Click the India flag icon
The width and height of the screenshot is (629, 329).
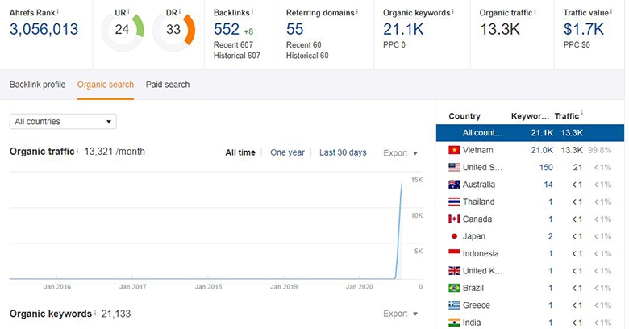click(x=454, y=323)
